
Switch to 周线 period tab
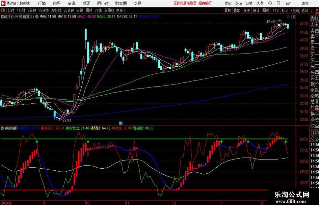click(x=89, y=10)
